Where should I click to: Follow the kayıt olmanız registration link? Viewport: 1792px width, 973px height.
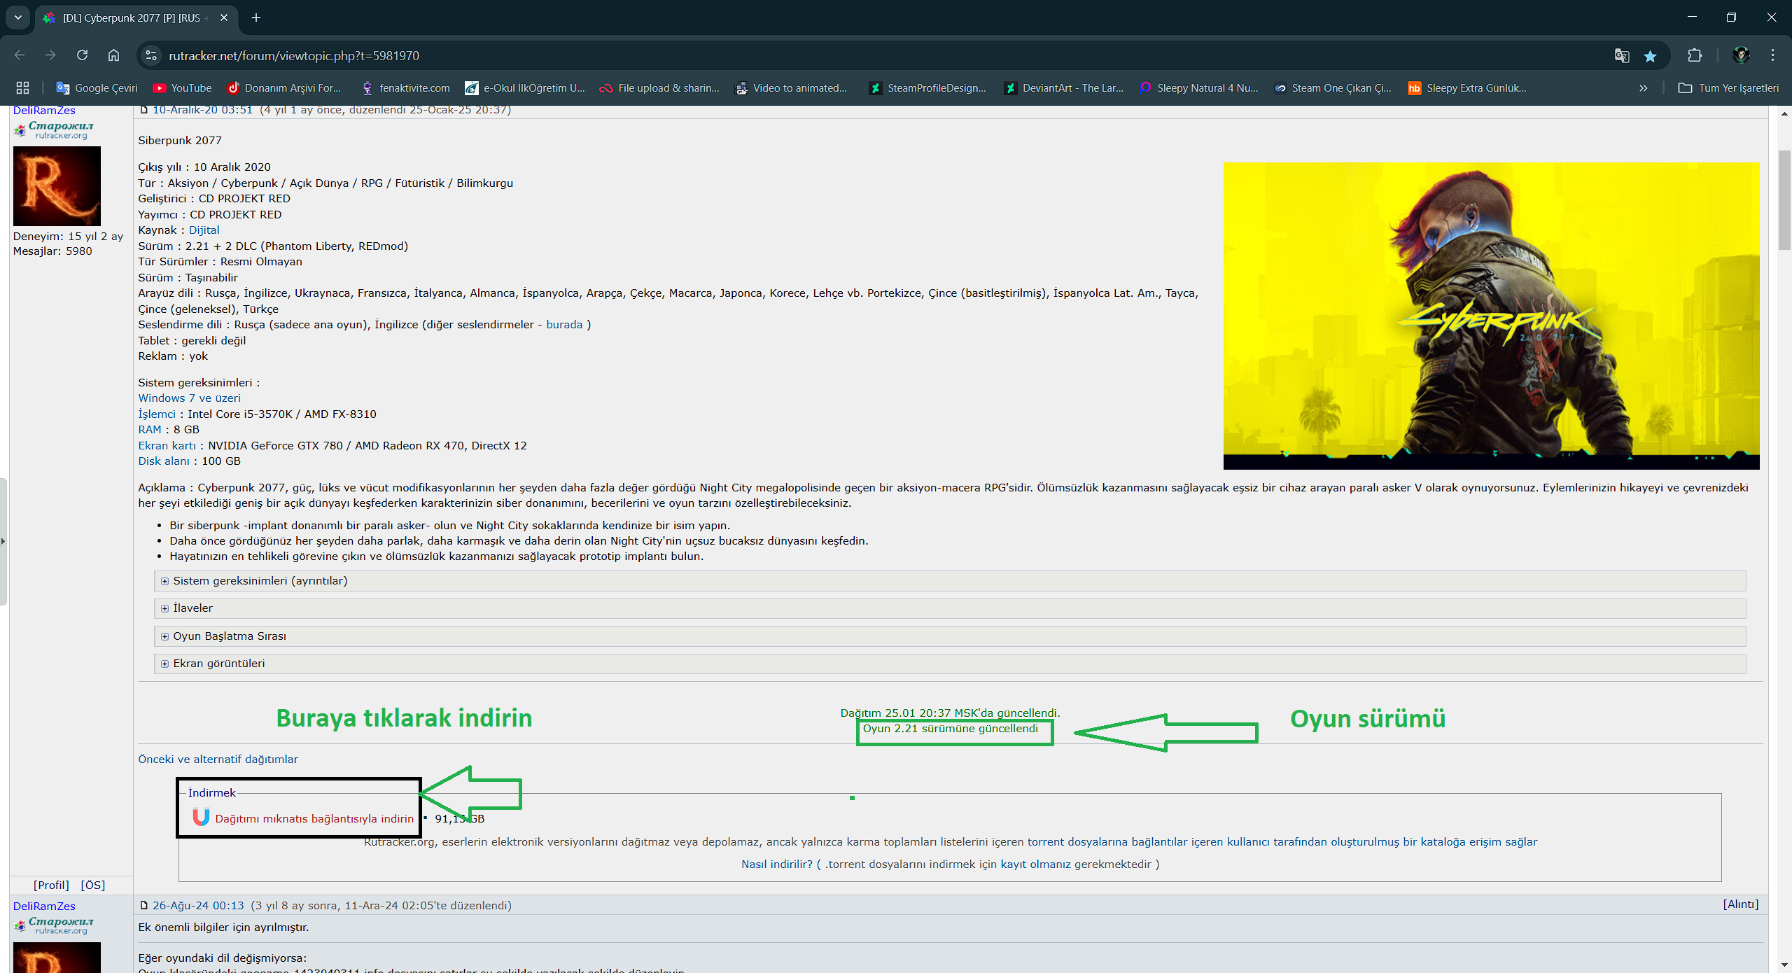(x=1035, y=864)
